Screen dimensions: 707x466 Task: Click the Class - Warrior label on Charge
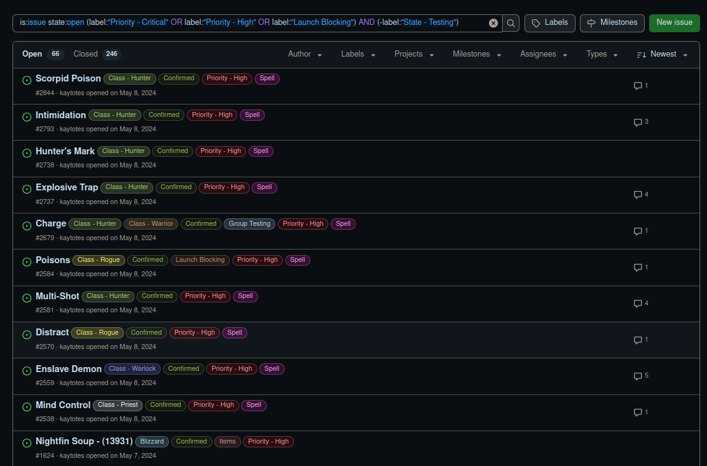point(151,224)
